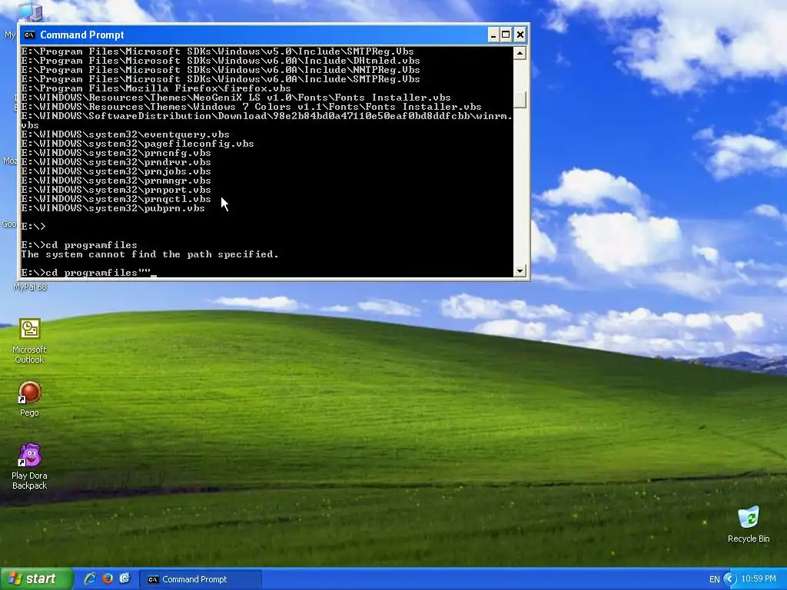Click the pagefileconfig.vbs line
This screenshot has height=590, width=787.
click(x=138, y=144)
